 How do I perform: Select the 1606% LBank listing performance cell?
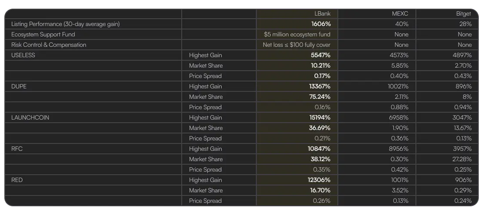(x=320, y=24)
